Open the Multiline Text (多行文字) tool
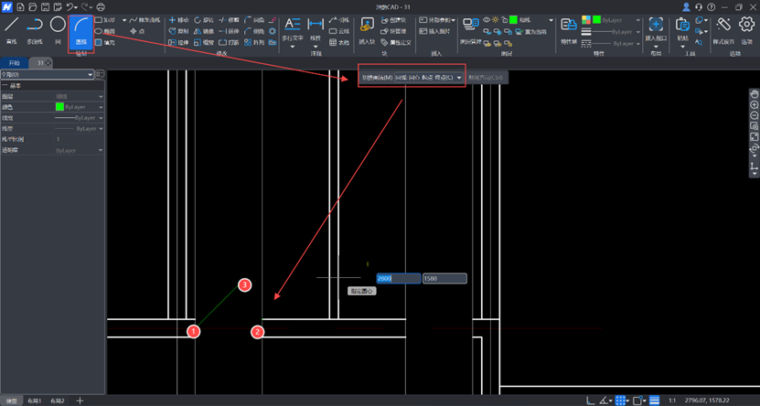 pyautogui.click(x=293, y=32)
